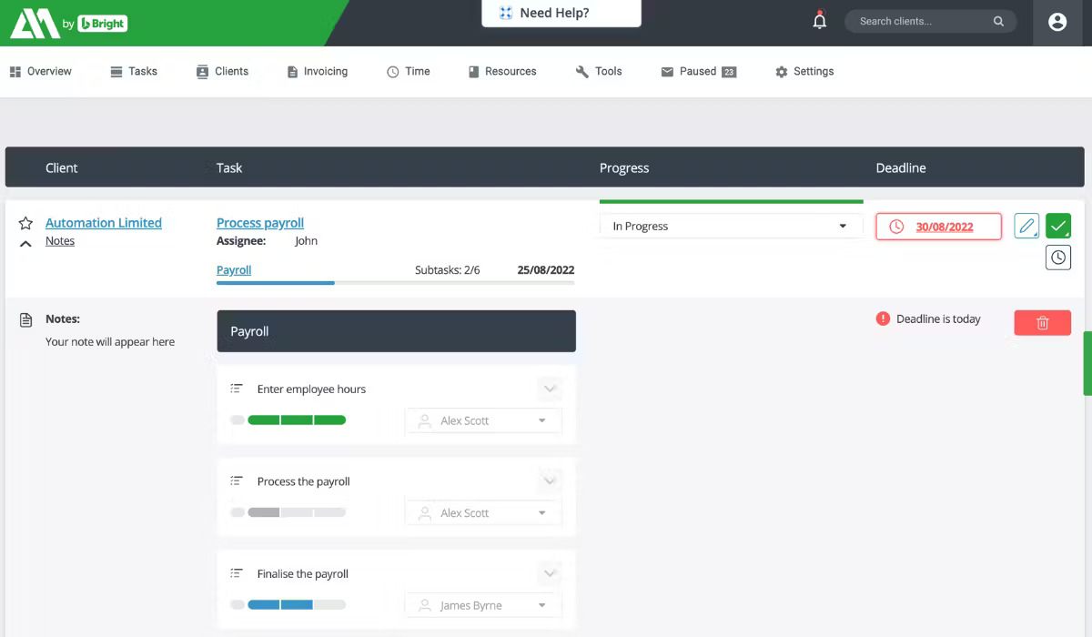The height and width of the screenshot is (637, 1092).
Task: Click the Need Help button
Action: (x=561, y=13)
